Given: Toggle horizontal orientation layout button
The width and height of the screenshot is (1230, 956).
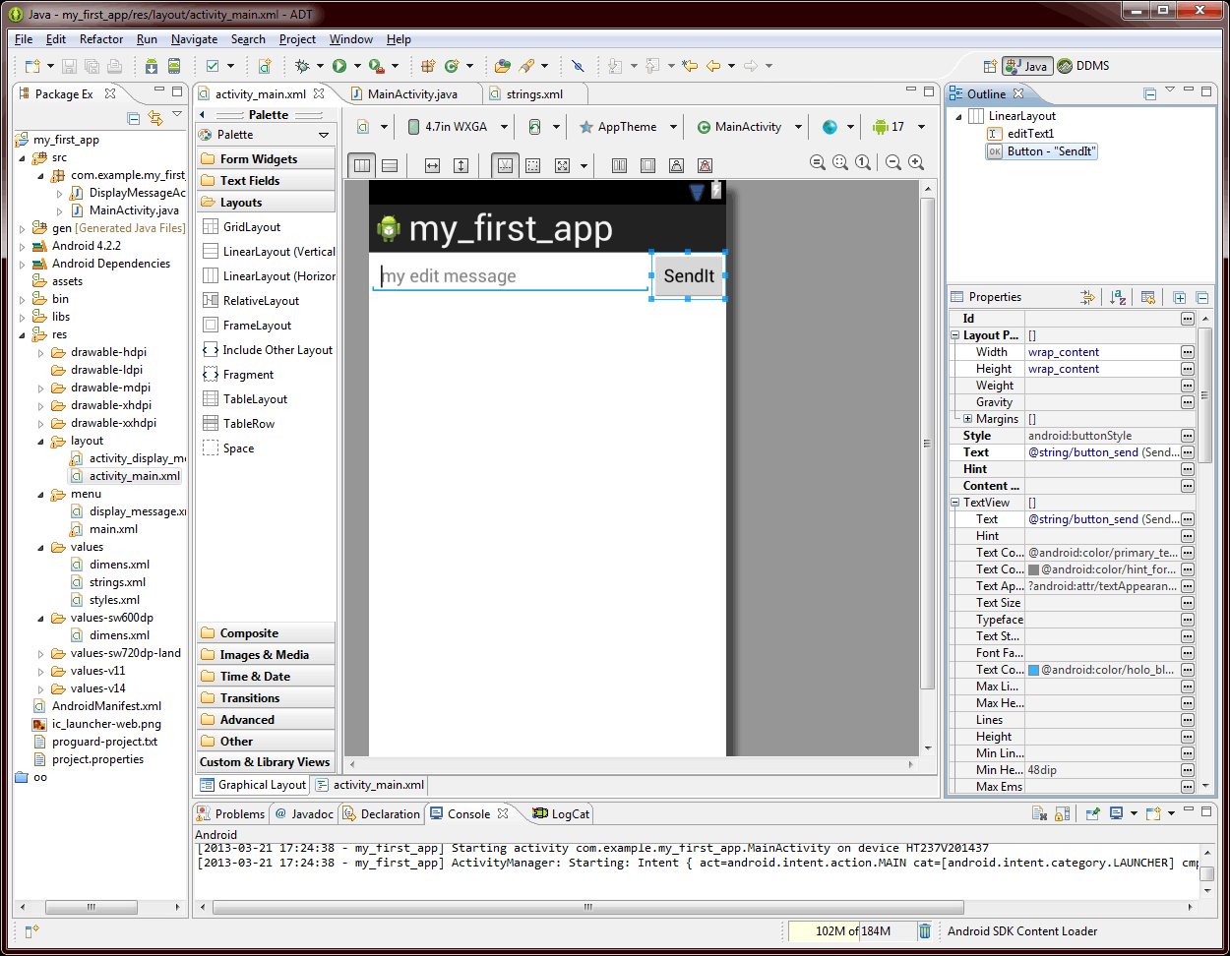Looking at the screenshot, I should pos(362,165).
